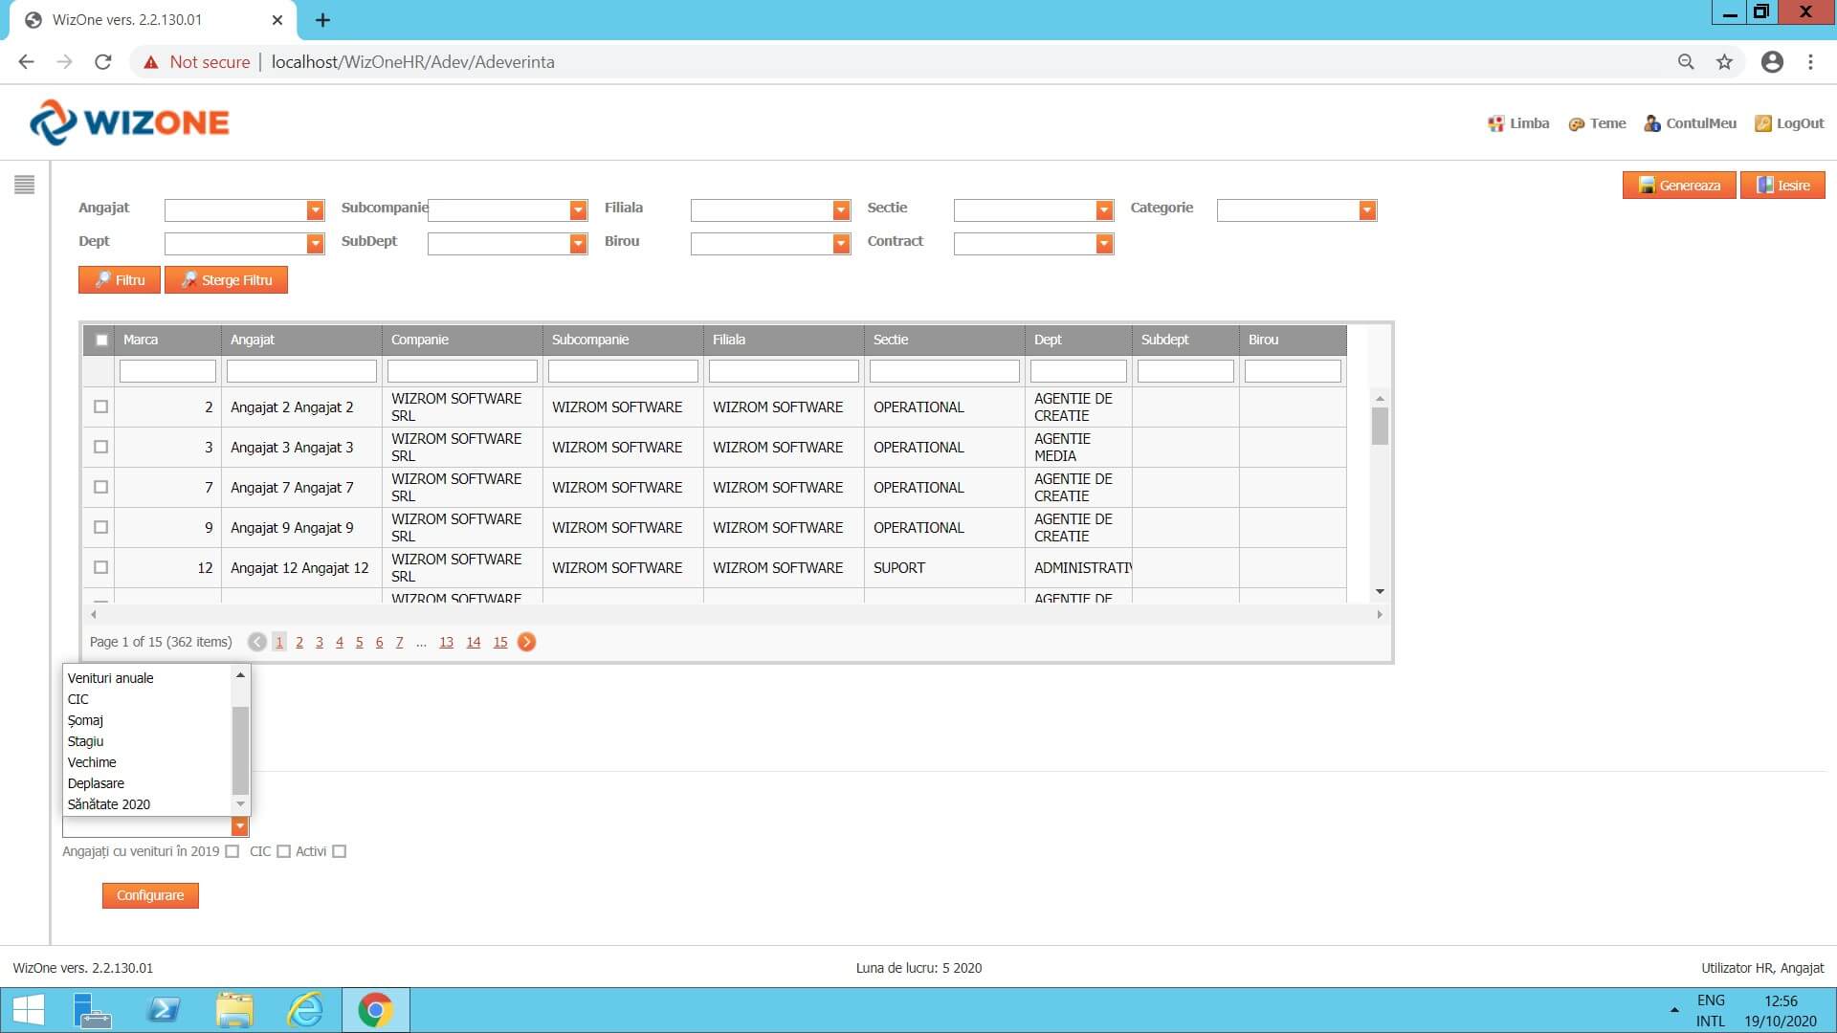
Task: Open Internet Explorer from the taskbar
Action: (x=305, y=1010)
